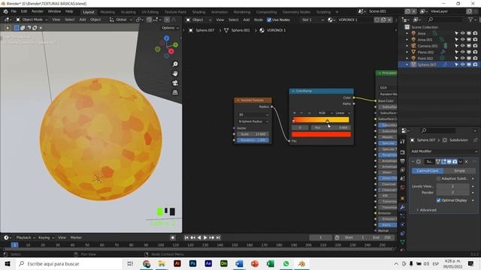Click the ColorRamp gradient bar
Screen dimensions: 481x270
pos(321,120)
